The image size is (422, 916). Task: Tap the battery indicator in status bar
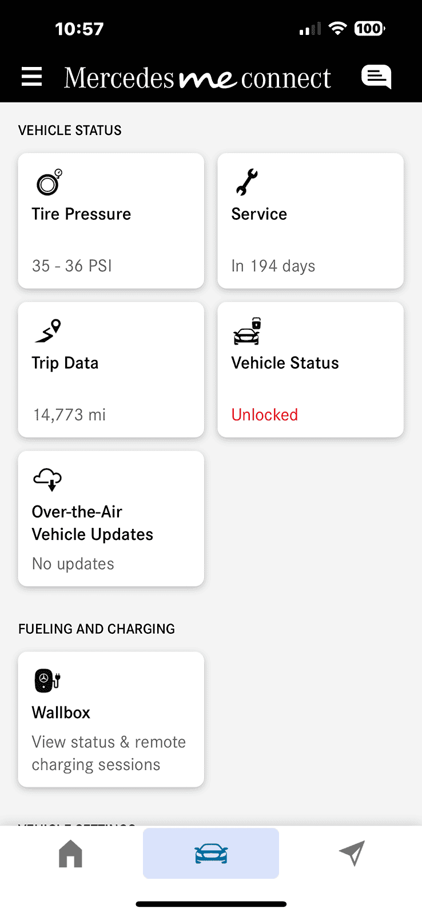coord(369,29)
